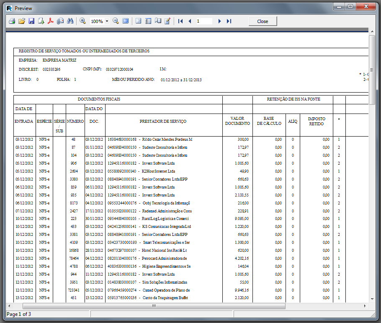381x323 pixels.
Task: Click the period '01/12/2012 a 31/12/2013'
Action: point(181,80)
